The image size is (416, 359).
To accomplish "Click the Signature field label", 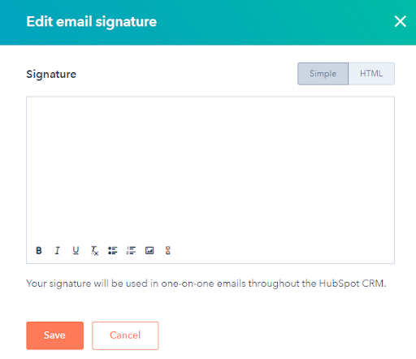I will 51,74.
